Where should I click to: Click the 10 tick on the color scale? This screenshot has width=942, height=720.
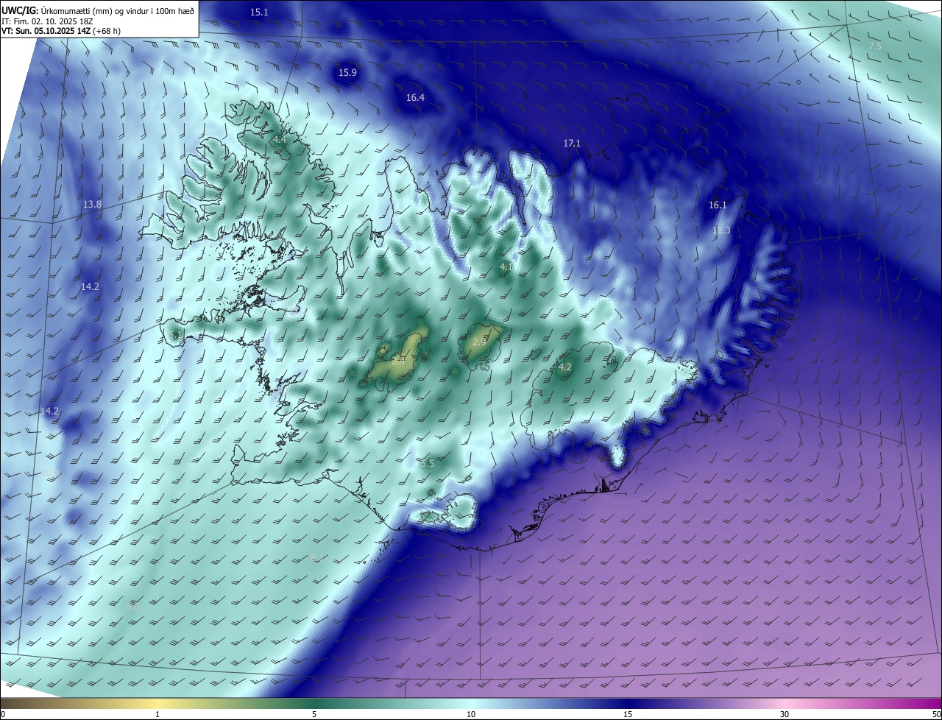pos(471,714)
